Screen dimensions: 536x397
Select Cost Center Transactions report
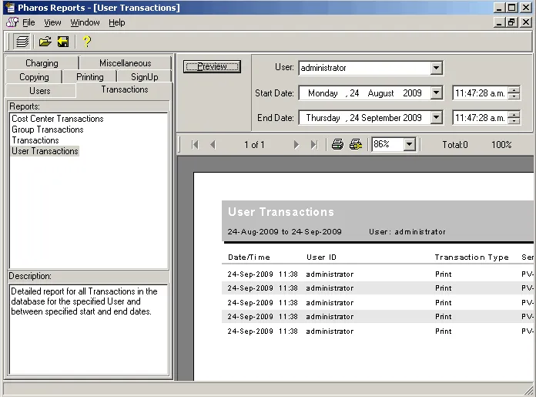coord(58,119)
